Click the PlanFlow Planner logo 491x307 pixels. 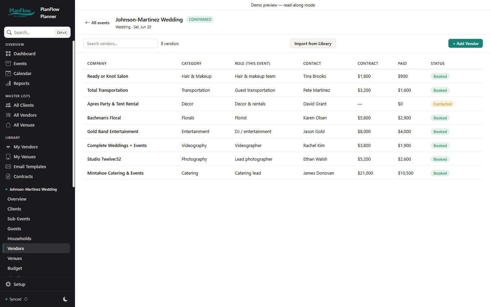pyautogui.click(x=21, y=13)
